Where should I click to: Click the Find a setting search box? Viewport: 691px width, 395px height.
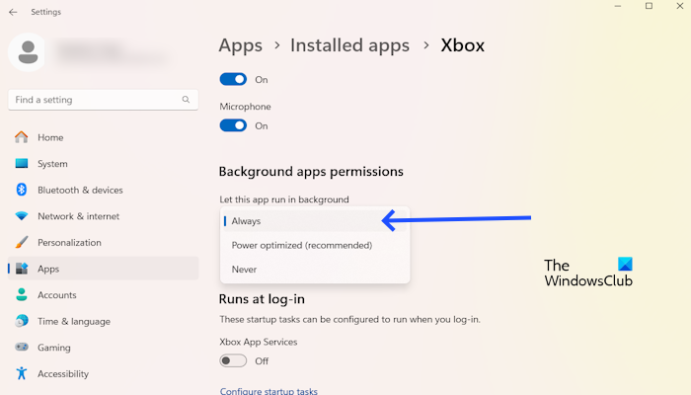click(x=103, y=100)
